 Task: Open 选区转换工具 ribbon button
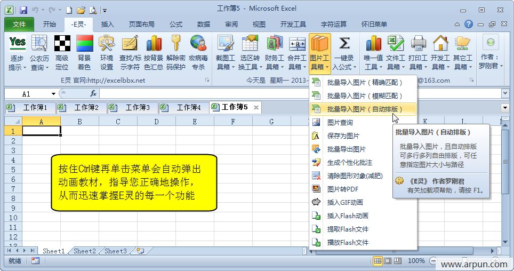250,52
